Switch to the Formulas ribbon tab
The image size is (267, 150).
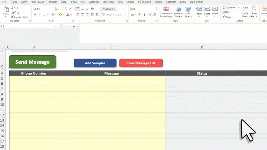coord(52,2)
